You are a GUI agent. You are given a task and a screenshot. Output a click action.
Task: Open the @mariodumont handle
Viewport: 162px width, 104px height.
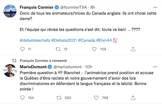(x=67, y=67)
